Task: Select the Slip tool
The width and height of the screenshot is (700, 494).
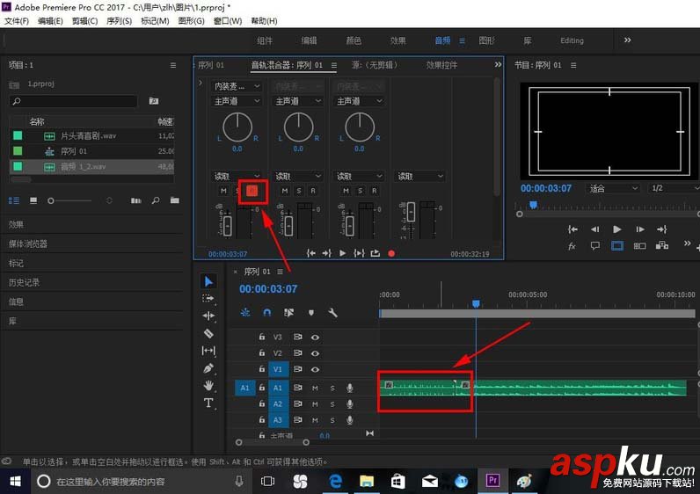Action: [208, 351]
